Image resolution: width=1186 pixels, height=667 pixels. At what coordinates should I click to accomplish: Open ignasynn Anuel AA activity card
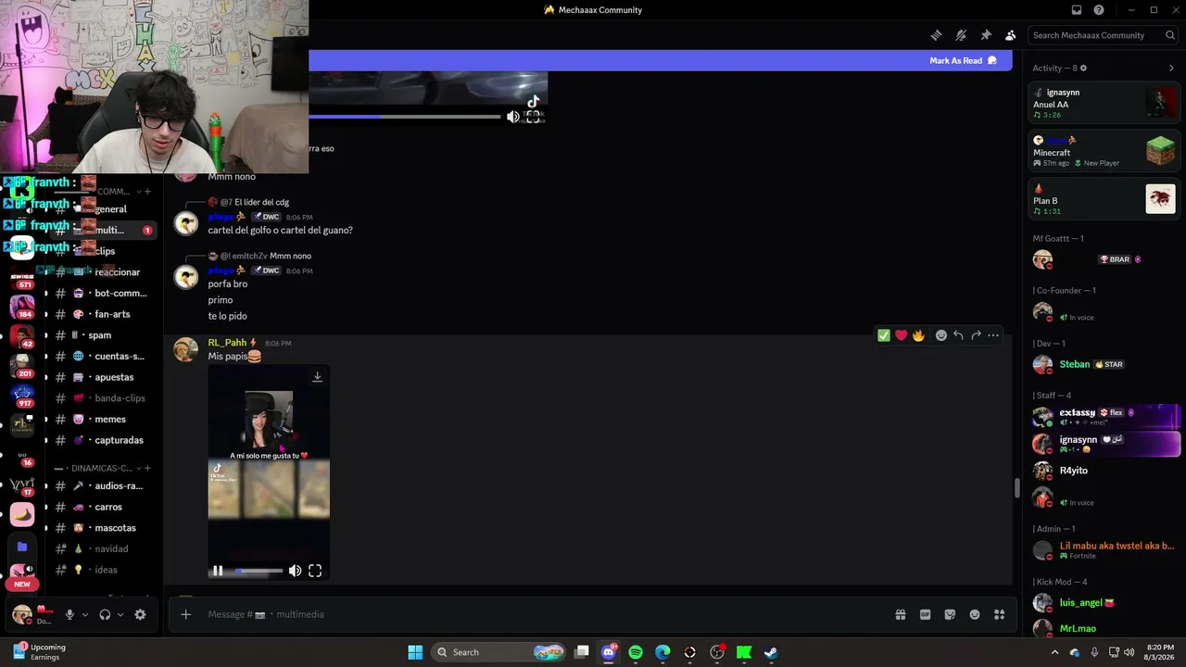pyautogui.click(x=1104, y=104)
